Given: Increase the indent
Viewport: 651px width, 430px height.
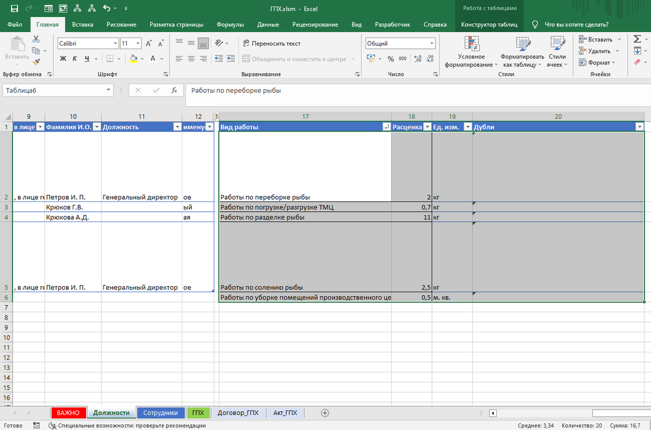Looking at the screenshot, I should tap(231, 59).
